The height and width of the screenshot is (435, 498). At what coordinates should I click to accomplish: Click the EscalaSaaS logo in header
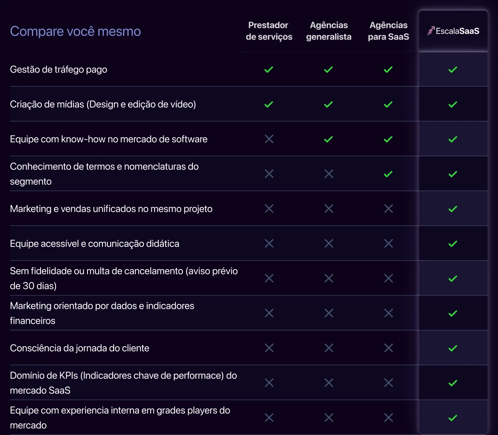(x=453, y=31)
